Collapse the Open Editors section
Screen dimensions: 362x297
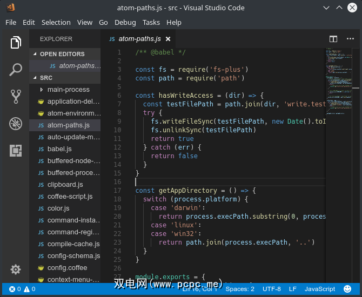pos(62,54)
